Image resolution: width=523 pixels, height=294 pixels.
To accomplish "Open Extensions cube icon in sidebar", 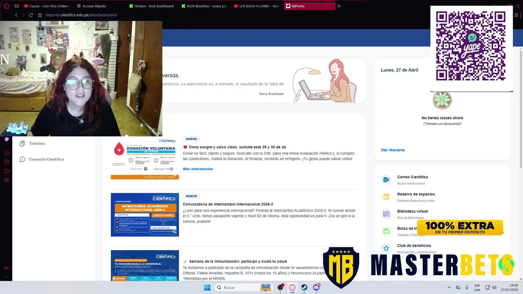I will coord(7,171).
